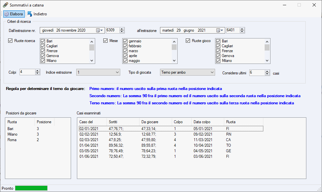This screenshot has width=322, height=192.
Task: Select the case row dated 03/05/2021
Action: click(171, 151)
